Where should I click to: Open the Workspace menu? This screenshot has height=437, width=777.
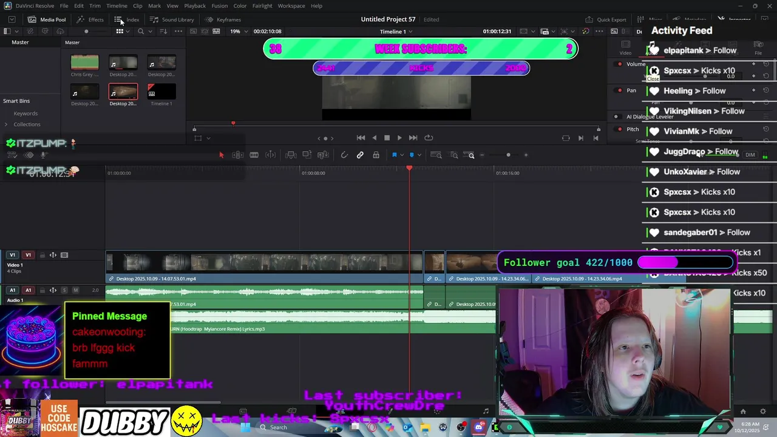[291, 6]
